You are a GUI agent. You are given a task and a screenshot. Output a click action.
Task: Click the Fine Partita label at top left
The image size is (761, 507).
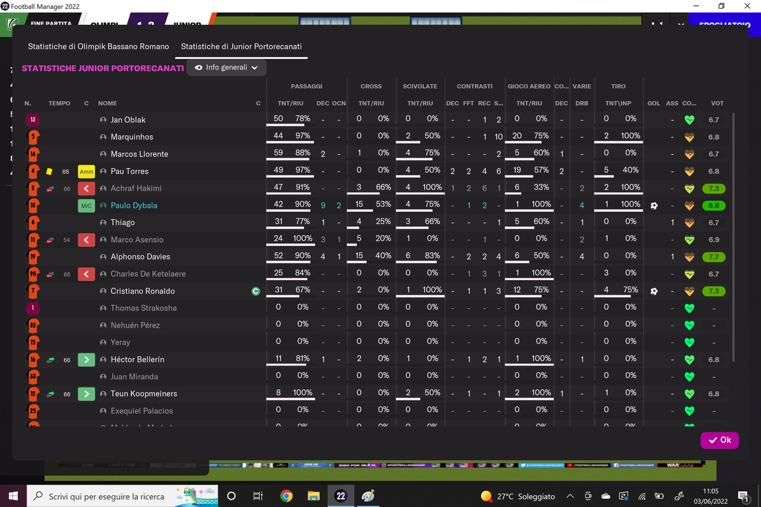tap(51, 23)
